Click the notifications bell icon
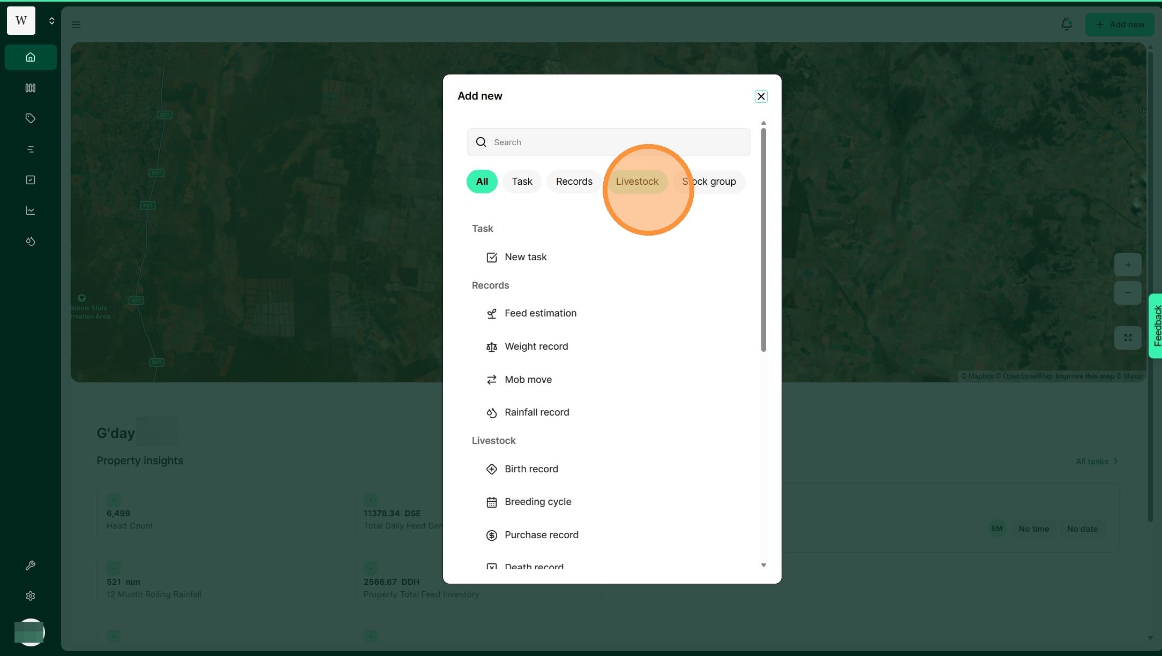This screenshot has height=656, width=1162. pyautogui.click(x=1066, y=24)
